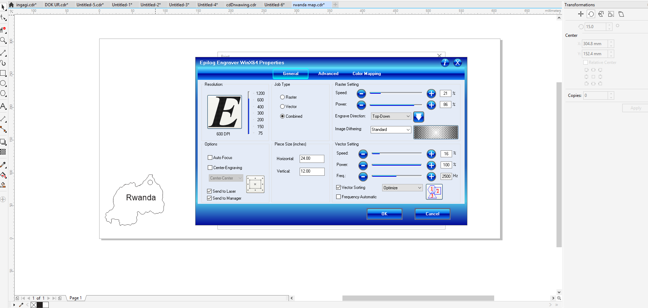Image resolution: width=648 pixels, height=308 pixels.
Task: Click the Position icon in Transformations
Action: (x=580, y=14)
